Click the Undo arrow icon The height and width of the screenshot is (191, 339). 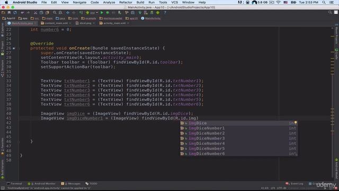tap(22, 13)
